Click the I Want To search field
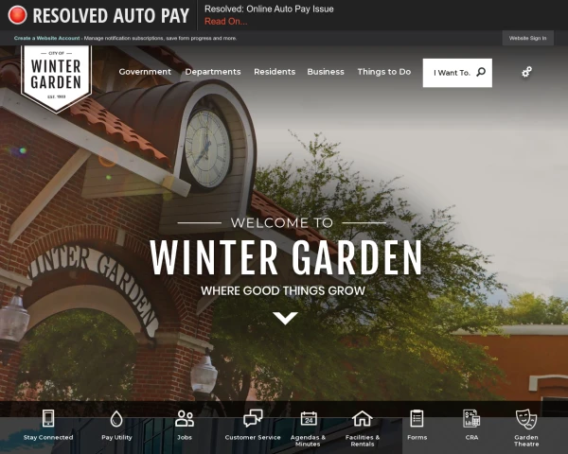The image size is (568, 454). pyautogui.click(x=457, y=73)
